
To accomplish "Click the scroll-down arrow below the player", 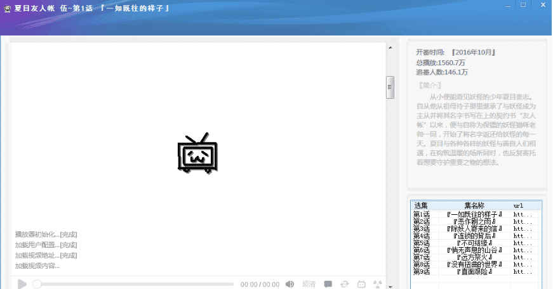I will pyautogui.click(x=390, y=286).
